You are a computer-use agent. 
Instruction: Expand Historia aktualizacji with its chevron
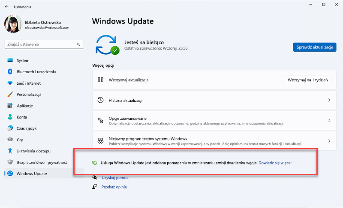[329, 100]
